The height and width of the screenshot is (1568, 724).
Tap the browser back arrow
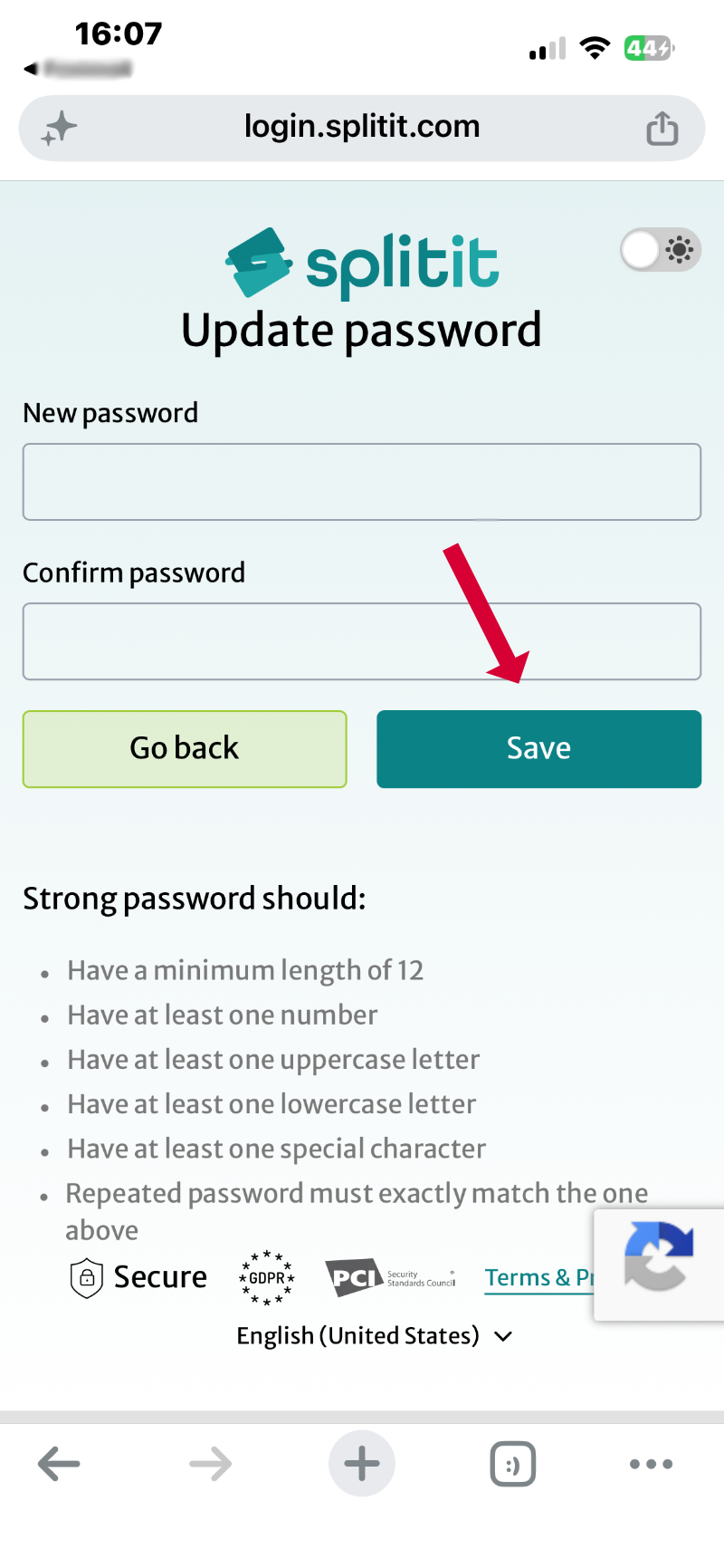pyautogui.click(x=58, y=1463)
